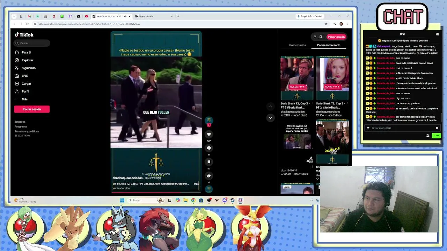Screen dimensions: 447x251
Task: Open more options for the PT 2 video
Action: pos(347,104)
